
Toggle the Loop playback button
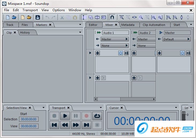click(x=97, y=116)
